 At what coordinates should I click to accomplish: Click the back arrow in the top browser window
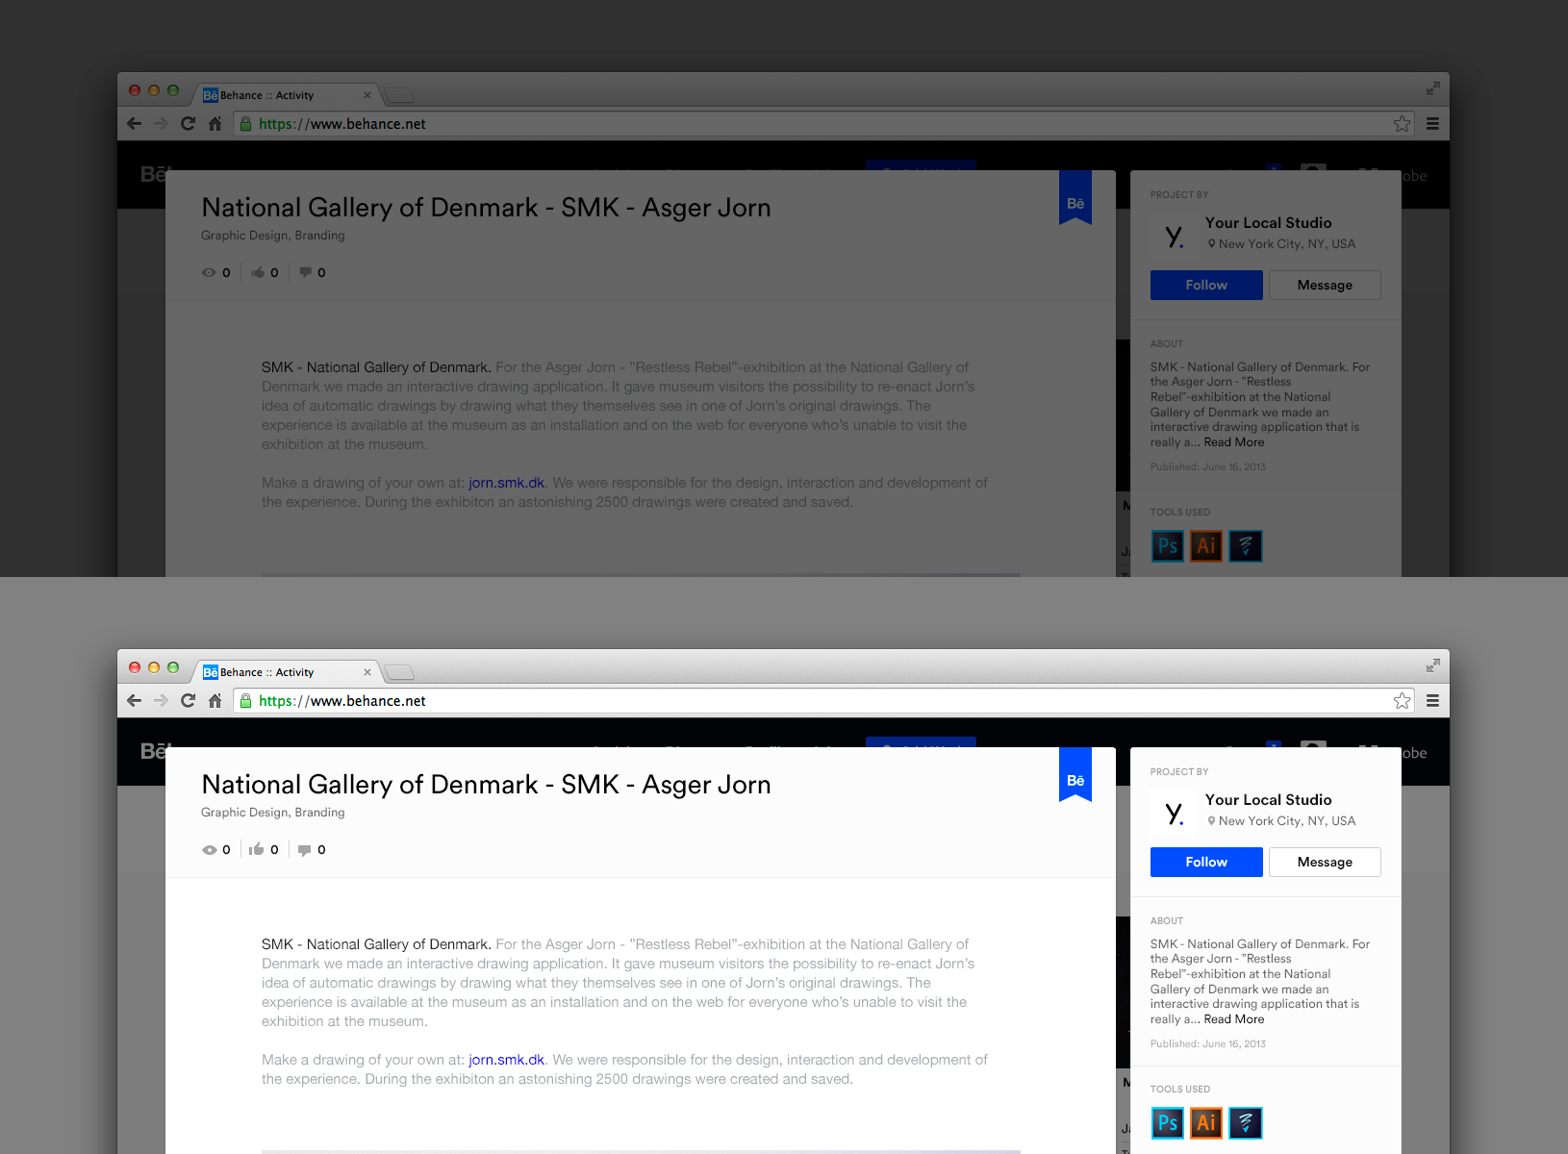(x=135, y=123)
